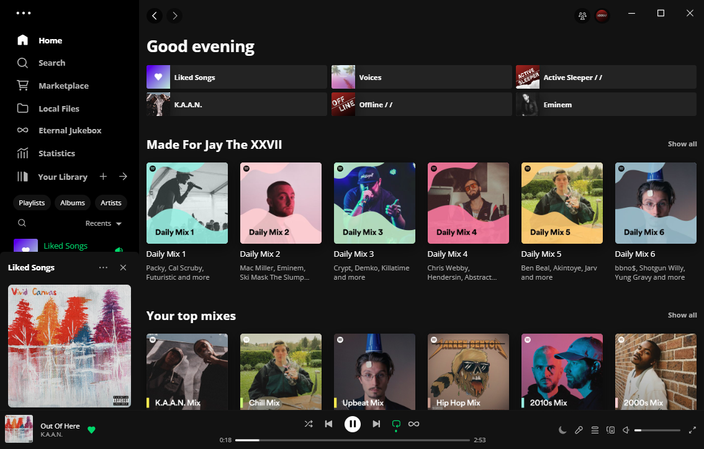The image size is (704, 449).
Task: Open Eternal Jukebox in the sidebar
Action: click(59, 130)
